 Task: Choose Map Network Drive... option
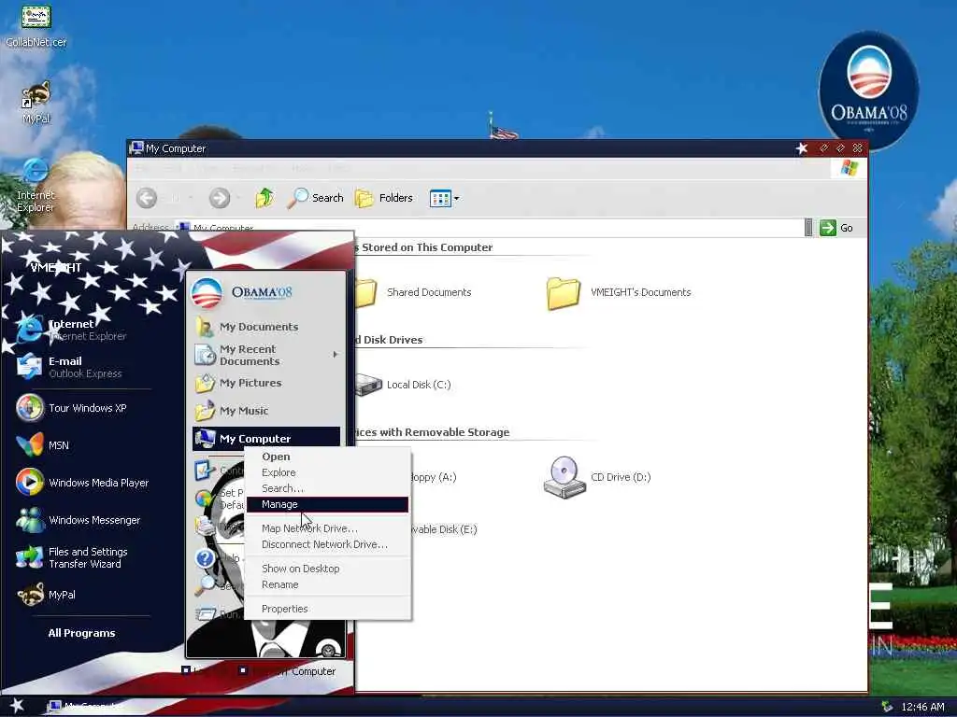pos(327,528)
